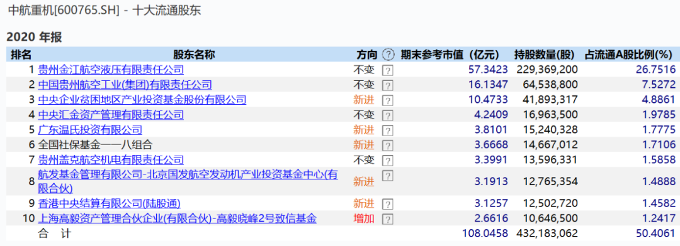This screenshot has height=246, width=680.
Task: Click share count 15,240,328
Action: (551, 129)
